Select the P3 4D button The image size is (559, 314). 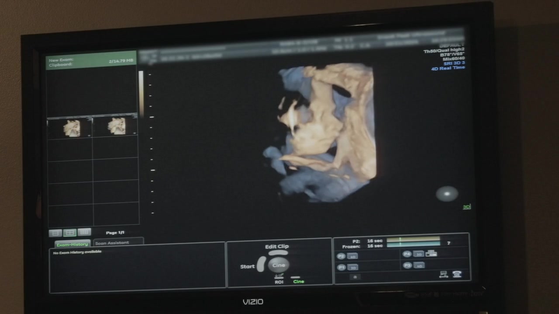coord(418,265)
